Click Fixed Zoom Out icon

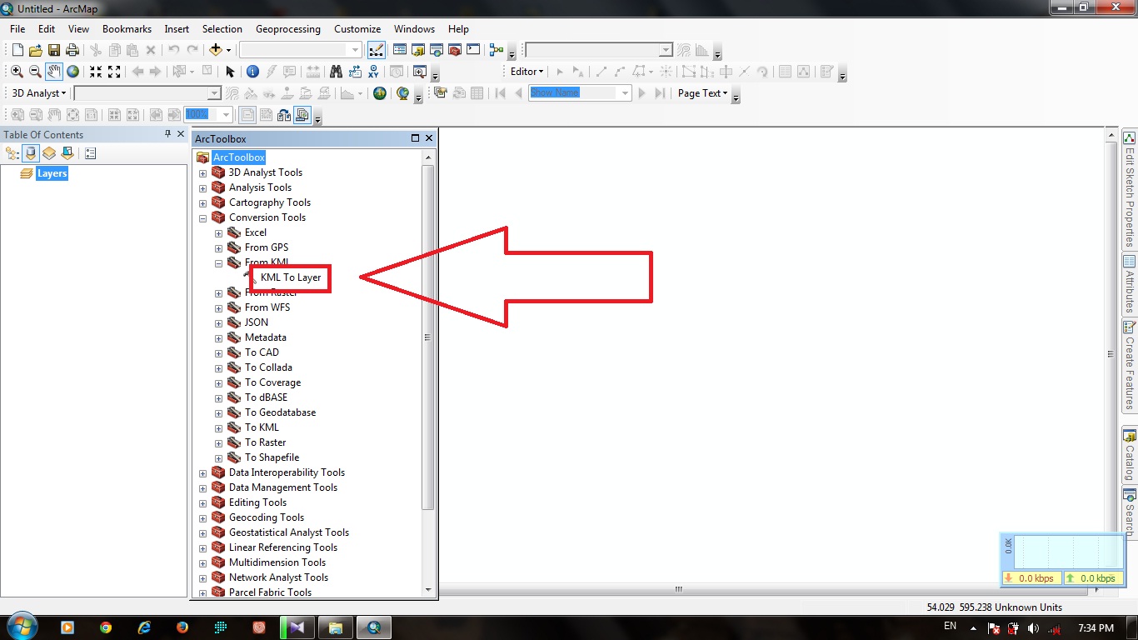click(x=114, y=72)
